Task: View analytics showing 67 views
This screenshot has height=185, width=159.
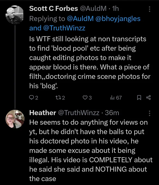Action: (116, 98)
